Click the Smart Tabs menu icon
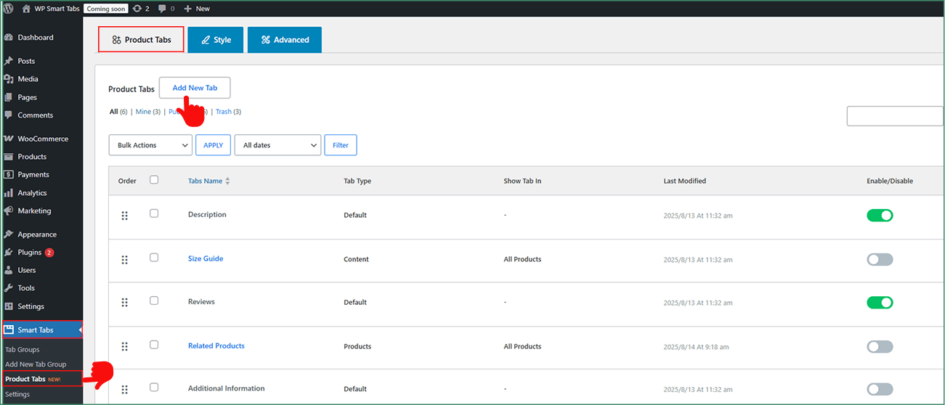Screen dimensions: 945x405 pyautogui.click(x=9, y=330)
